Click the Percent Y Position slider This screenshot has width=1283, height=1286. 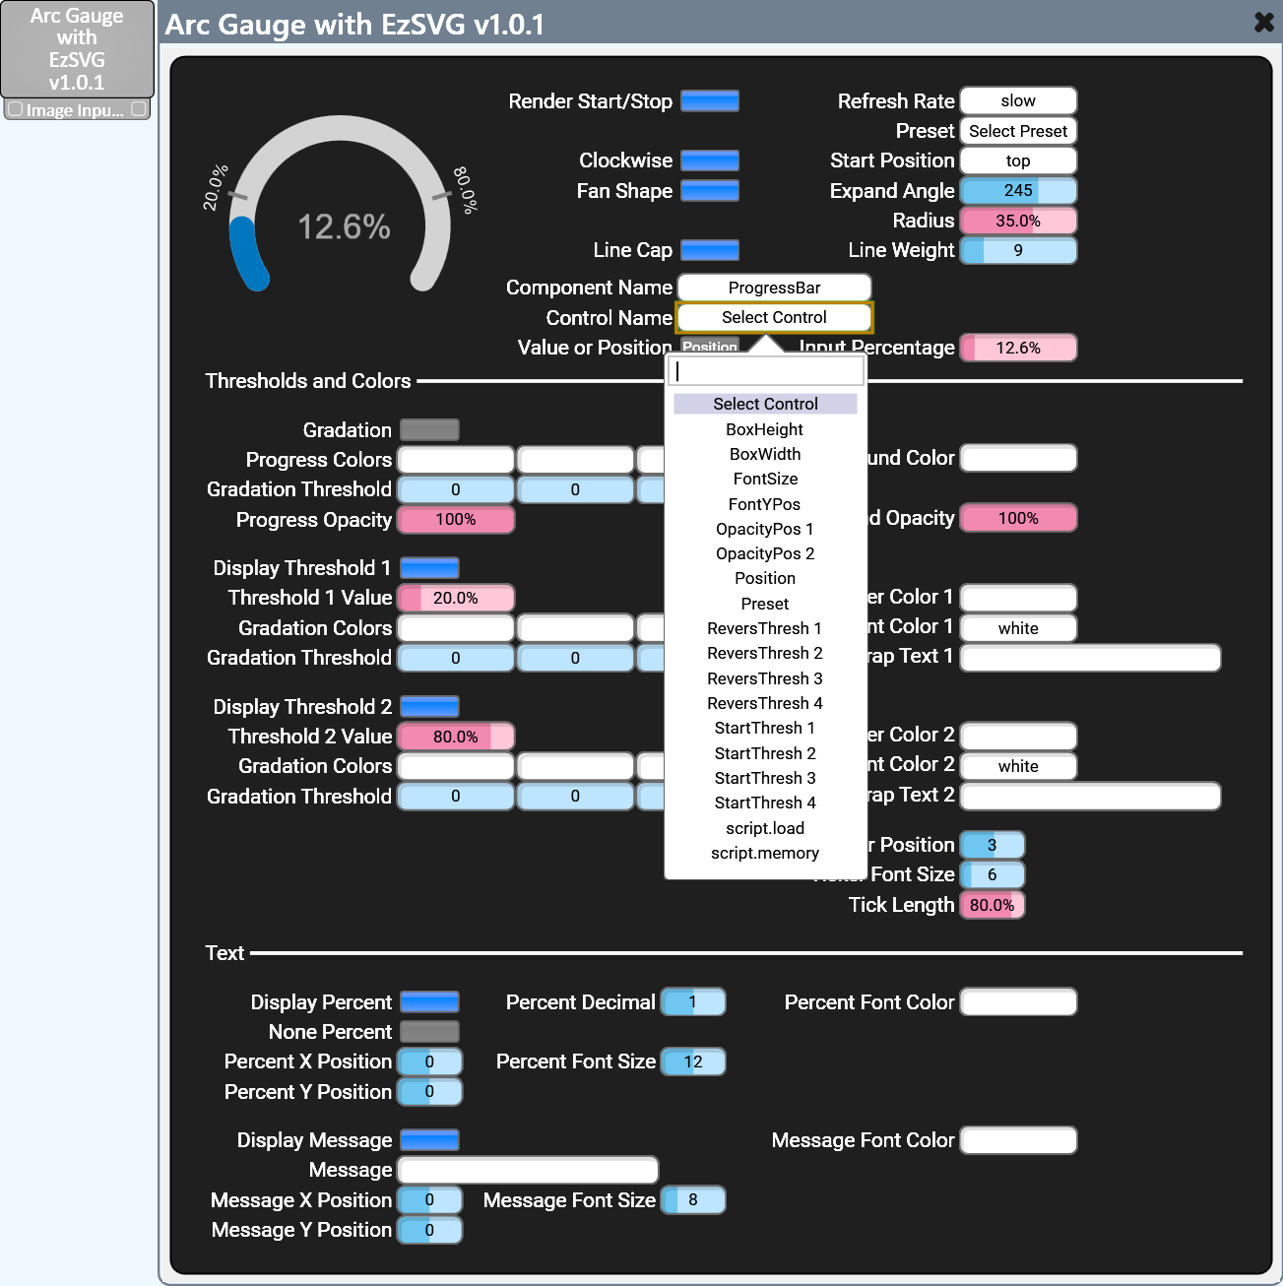pos(429,1092)
